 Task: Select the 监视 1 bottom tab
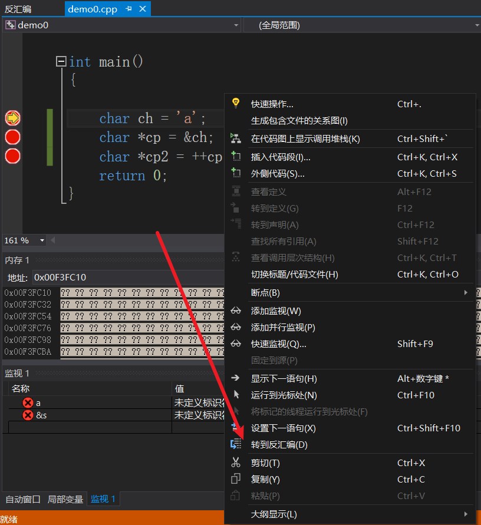[103, 499]
